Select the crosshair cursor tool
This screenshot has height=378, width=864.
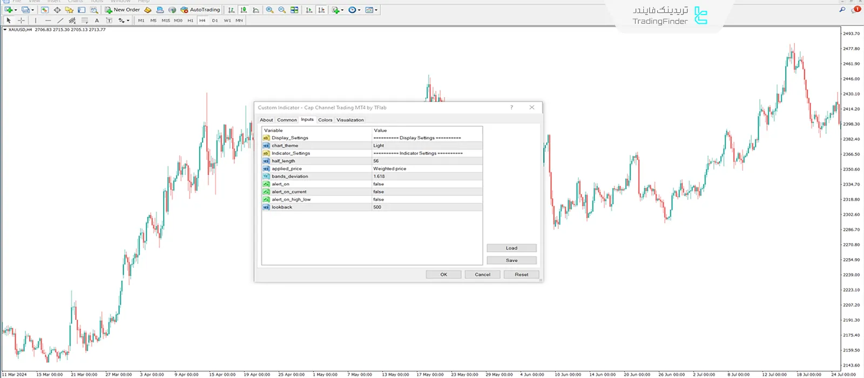coord(21,21)
